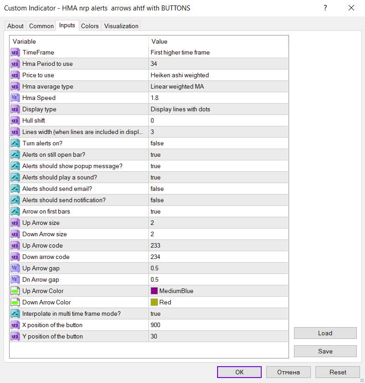Click the integer icon beside TimeFrame

(x=15, y=52)
